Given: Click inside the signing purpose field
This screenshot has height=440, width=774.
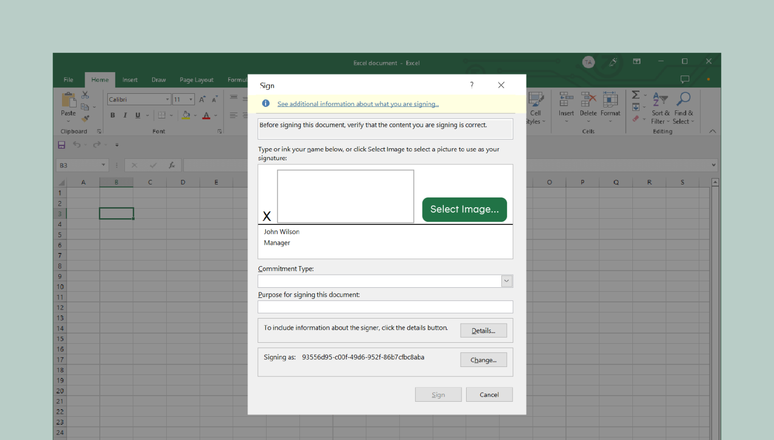Looking at the screenshot, I should pos(385,307).
